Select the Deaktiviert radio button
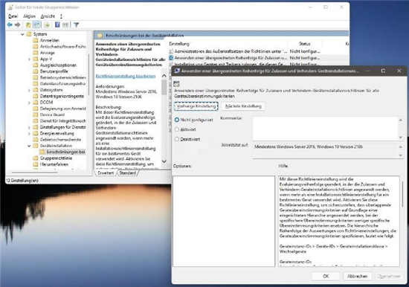409x287 pixels. pyautogui.click(x=177, y=139)
